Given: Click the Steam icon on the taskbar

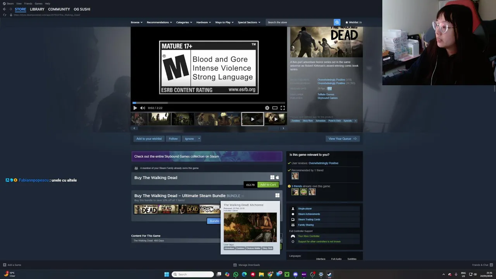Looking at the screenshot, I should pyautogui.click(x=329, y=274).
